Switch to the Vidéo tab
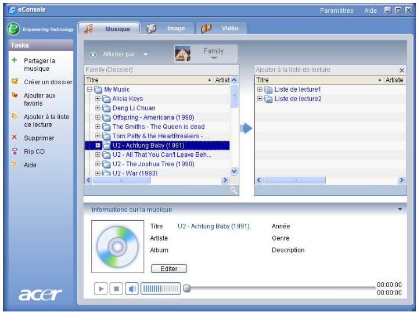417x312 pixels. pos(222,28)
